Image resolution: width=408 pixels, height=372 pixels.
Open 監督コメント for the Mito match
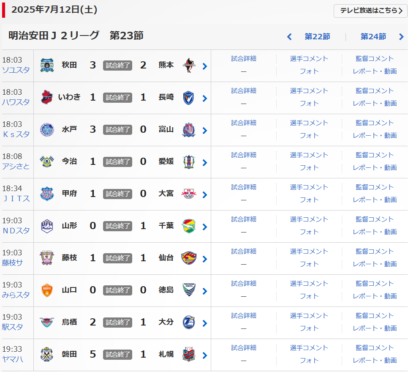[x=375, y=123]
